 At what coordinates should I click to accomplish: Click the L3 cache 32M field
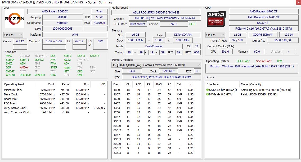(101, 44)
